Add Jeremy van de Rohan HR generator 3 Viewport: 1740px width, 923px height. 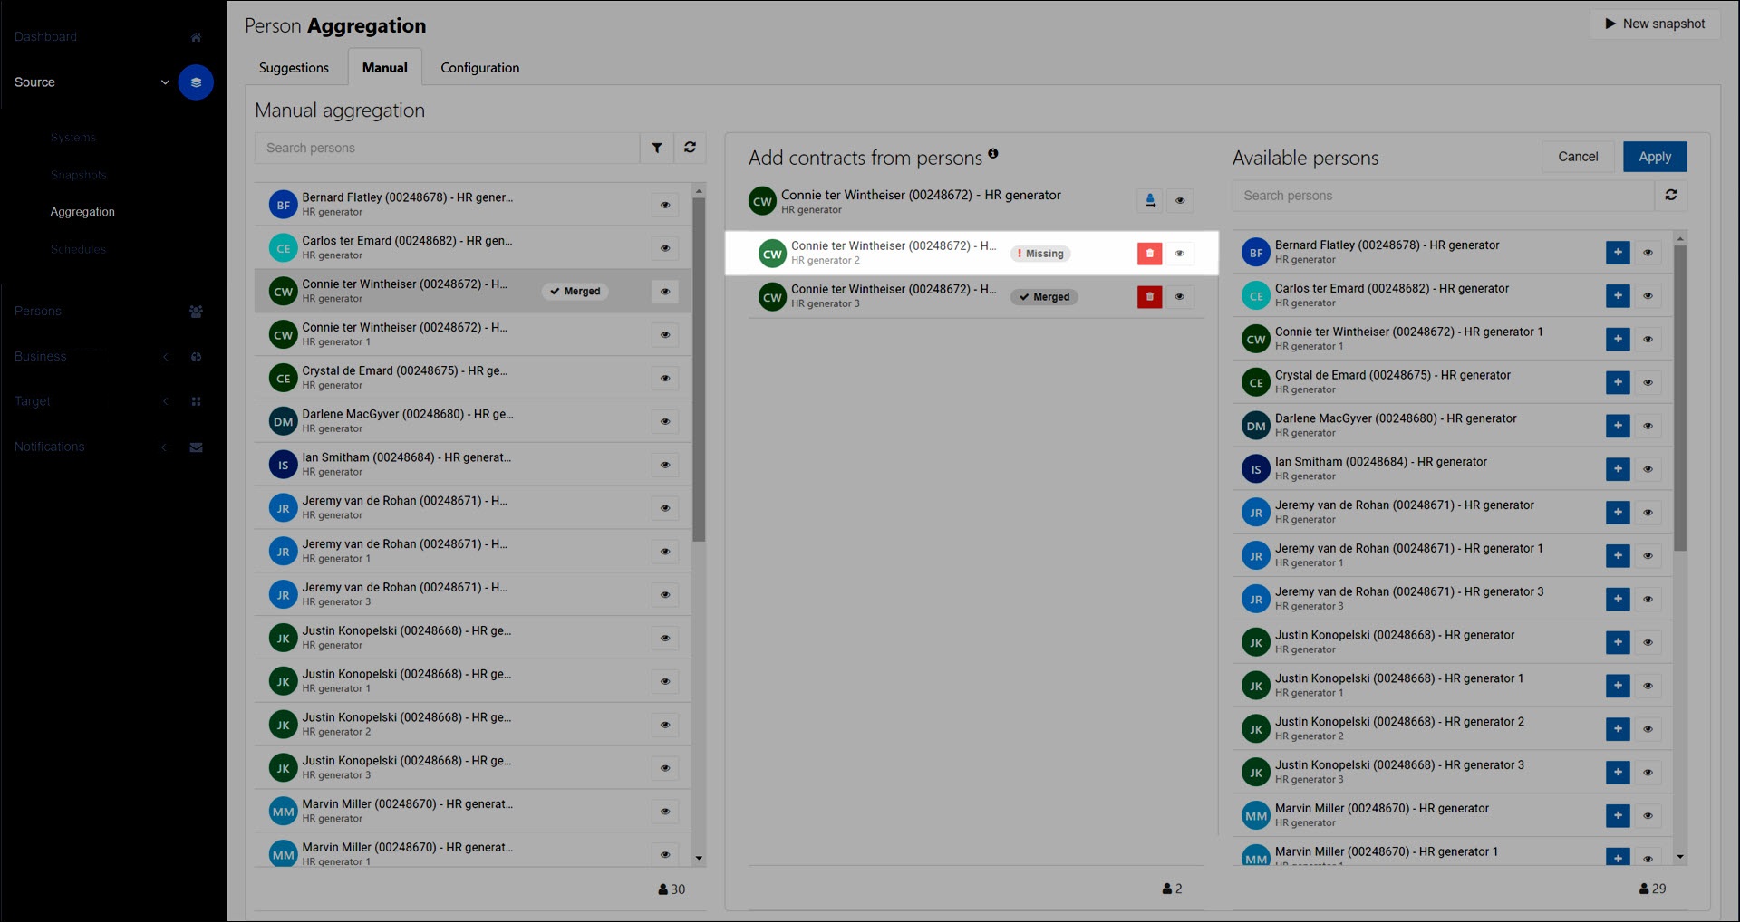click(1618, 600)
